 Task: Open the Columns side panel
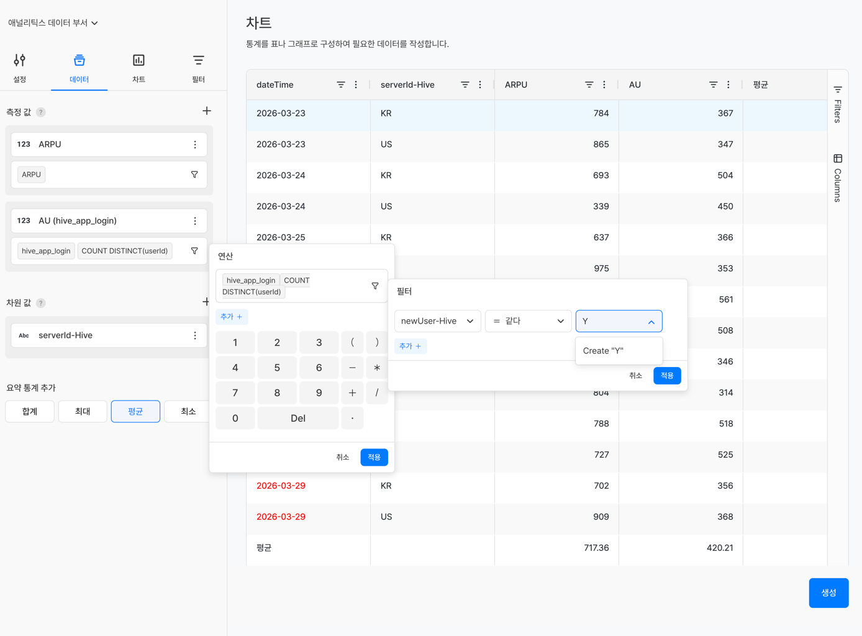coord(838,178)
